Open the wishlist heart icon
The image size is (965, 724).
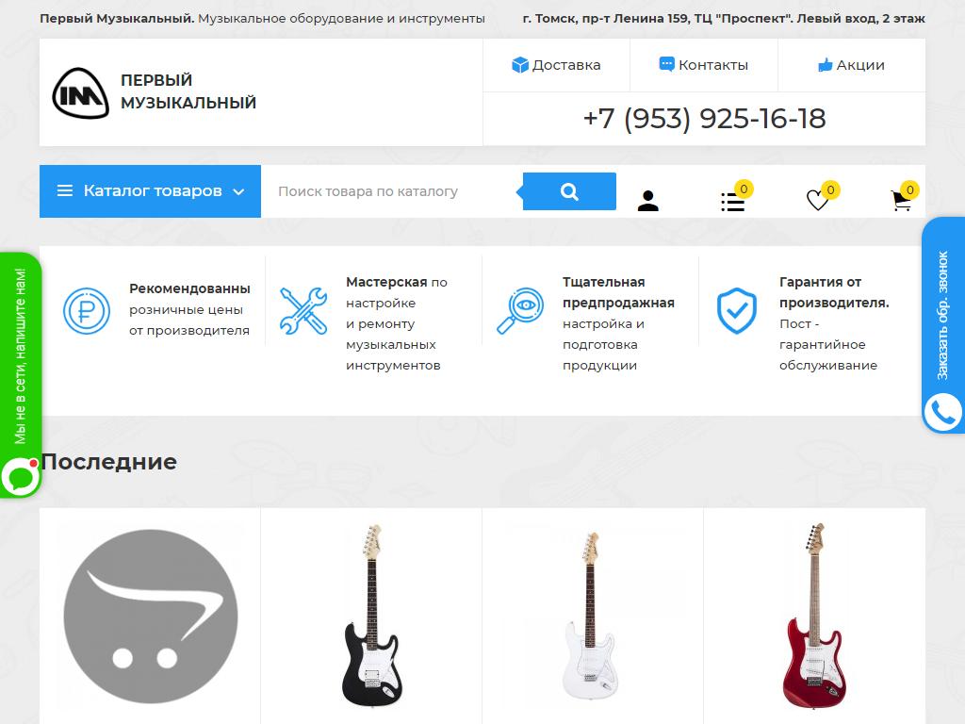(x=817, y=200)
